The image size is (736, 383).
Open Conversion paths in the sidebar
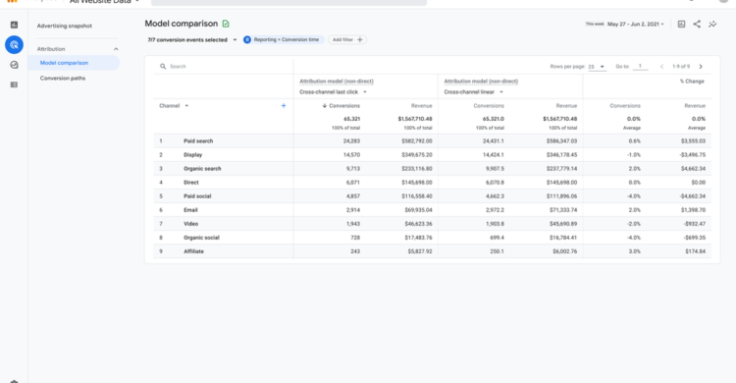click(63, 79)
